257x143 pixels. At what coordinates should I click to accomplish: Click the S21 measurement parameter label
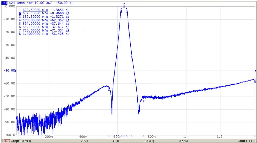click(x=12, y=3)
